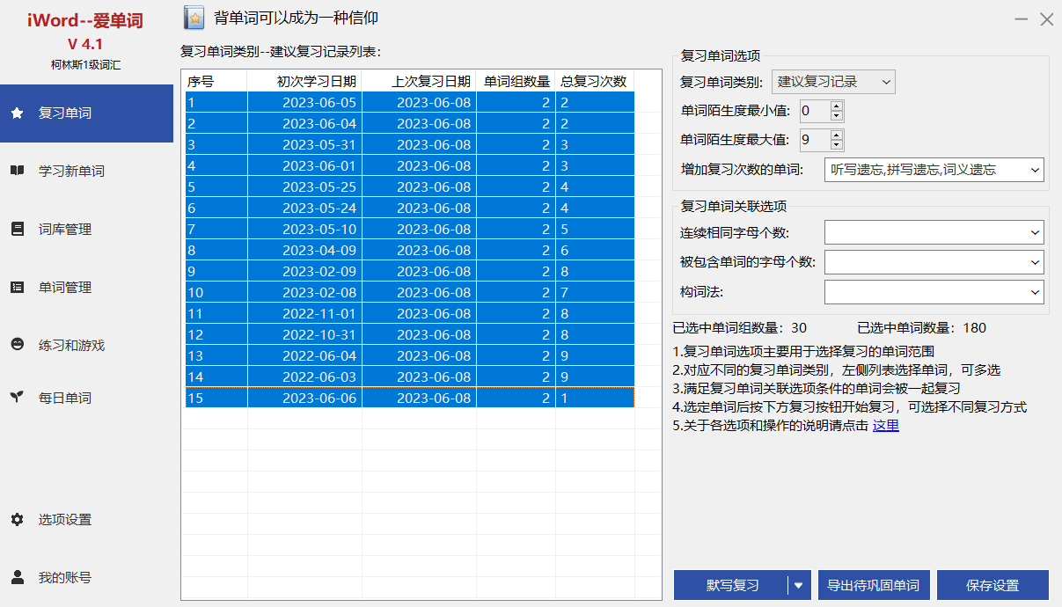Screen dimensions: 1062x607
Task: Click the 导出待巩固单词 button
Action: coord(874,585)
